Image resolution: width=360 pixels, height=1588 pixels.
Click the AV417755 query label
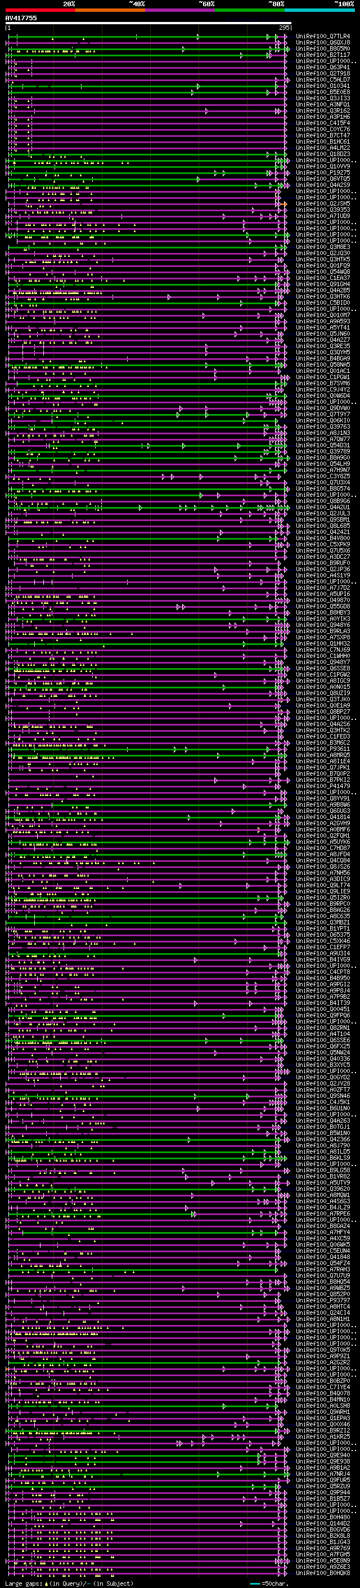21,19
